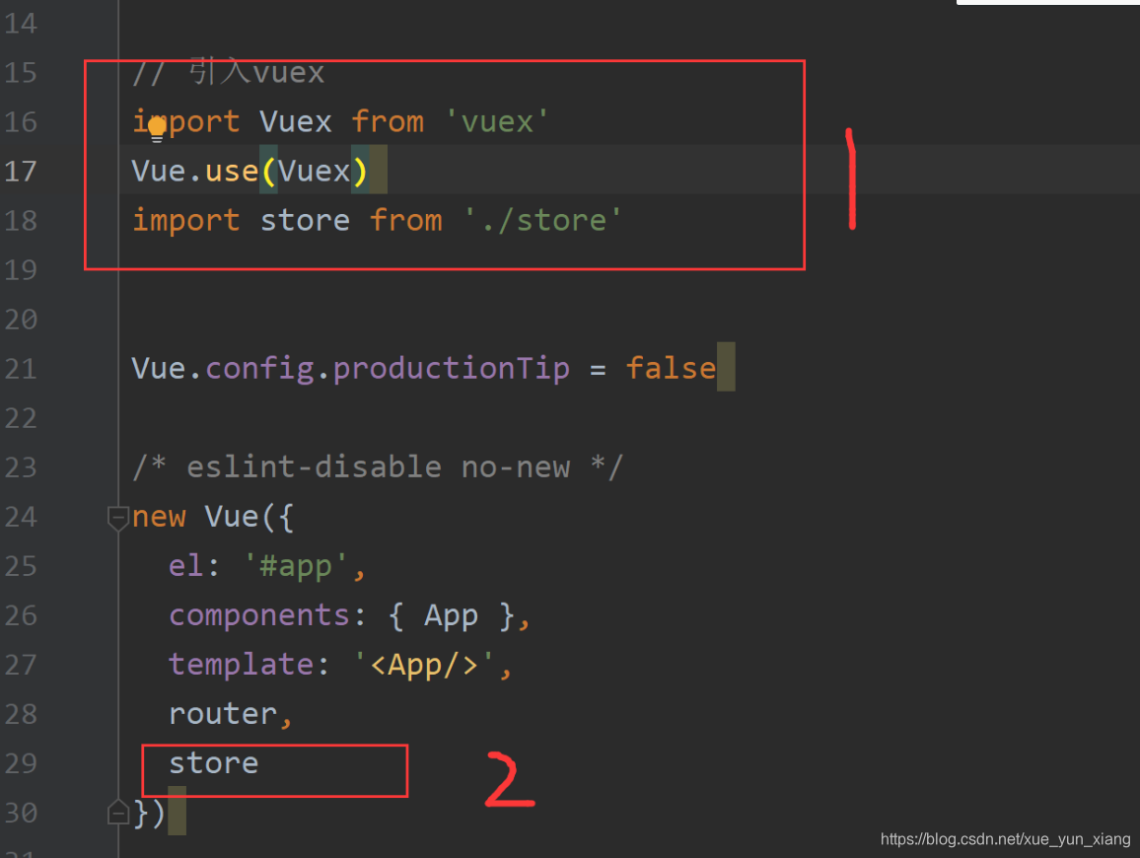1140x858 pixels.
Task: Click line number 24 in the gutter
Action: [x=21, y=517]
